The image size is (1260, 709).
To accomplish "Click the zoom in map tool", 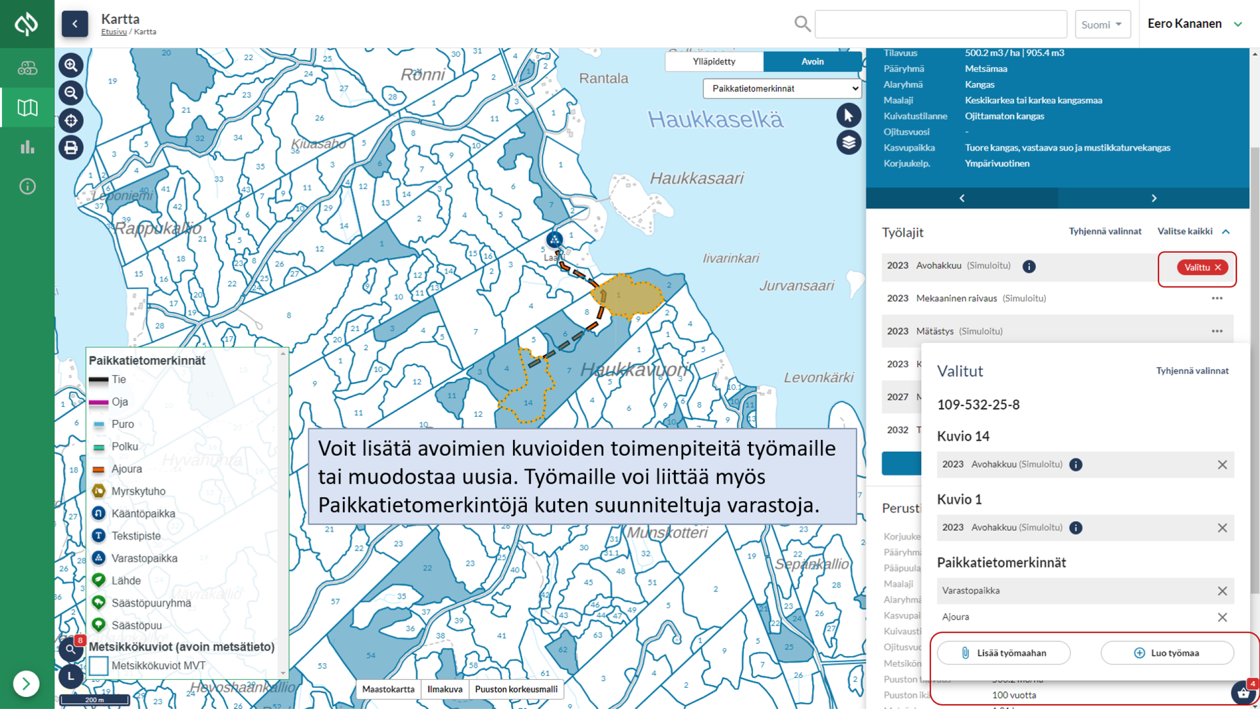I will pyautogui.click(x=71, y=66).
